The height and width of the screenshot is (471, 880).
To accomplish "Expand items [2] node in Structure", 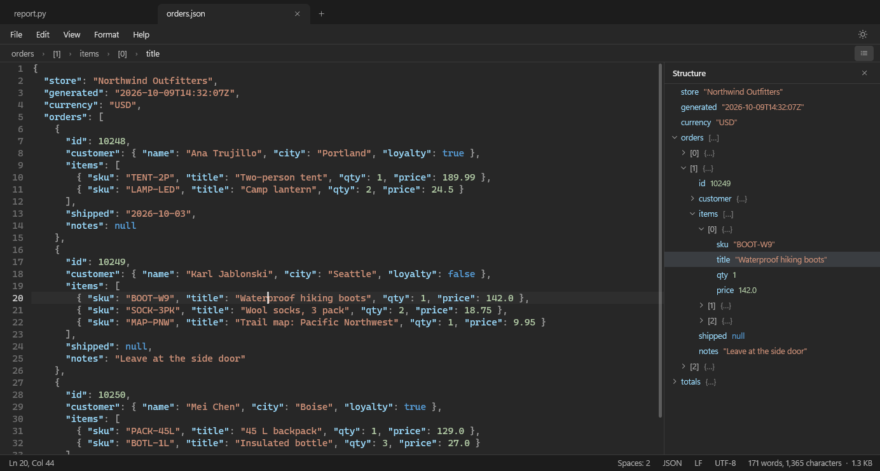I will click(x=701, y=320).
